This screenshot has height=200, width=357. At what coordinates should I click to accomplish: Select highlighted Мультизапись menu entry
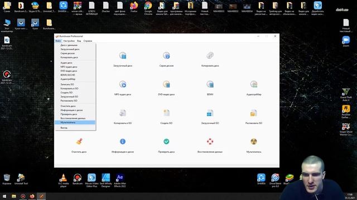[75, 122]
